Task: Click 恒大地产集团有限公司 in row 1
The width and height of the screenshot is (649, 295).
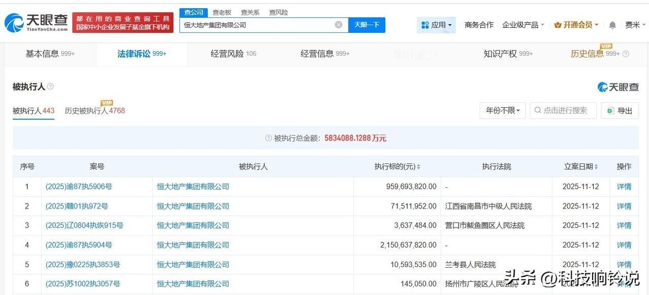Action: coord(193,187)
